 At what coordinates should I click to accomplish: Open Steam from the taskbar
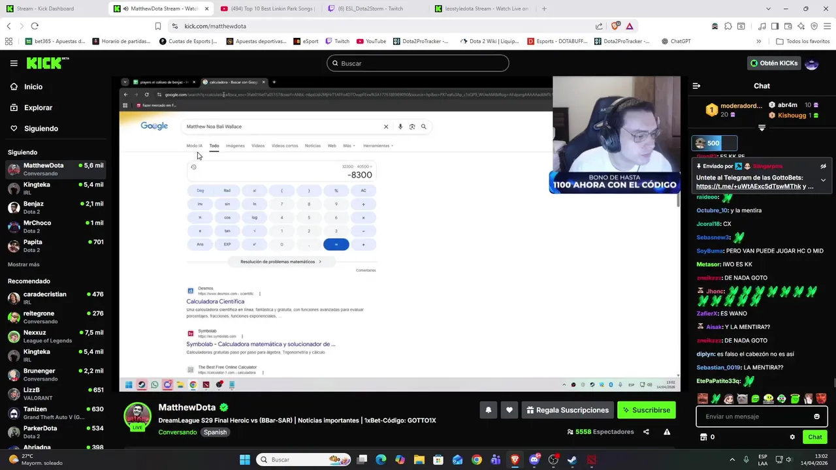[572, 460]
